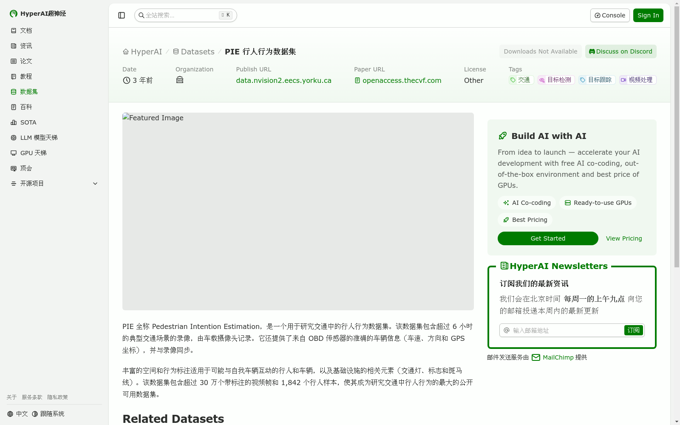The height and width of the screenshot is (425, 680).
Task: Open the Console button
Action: (610, 15)
